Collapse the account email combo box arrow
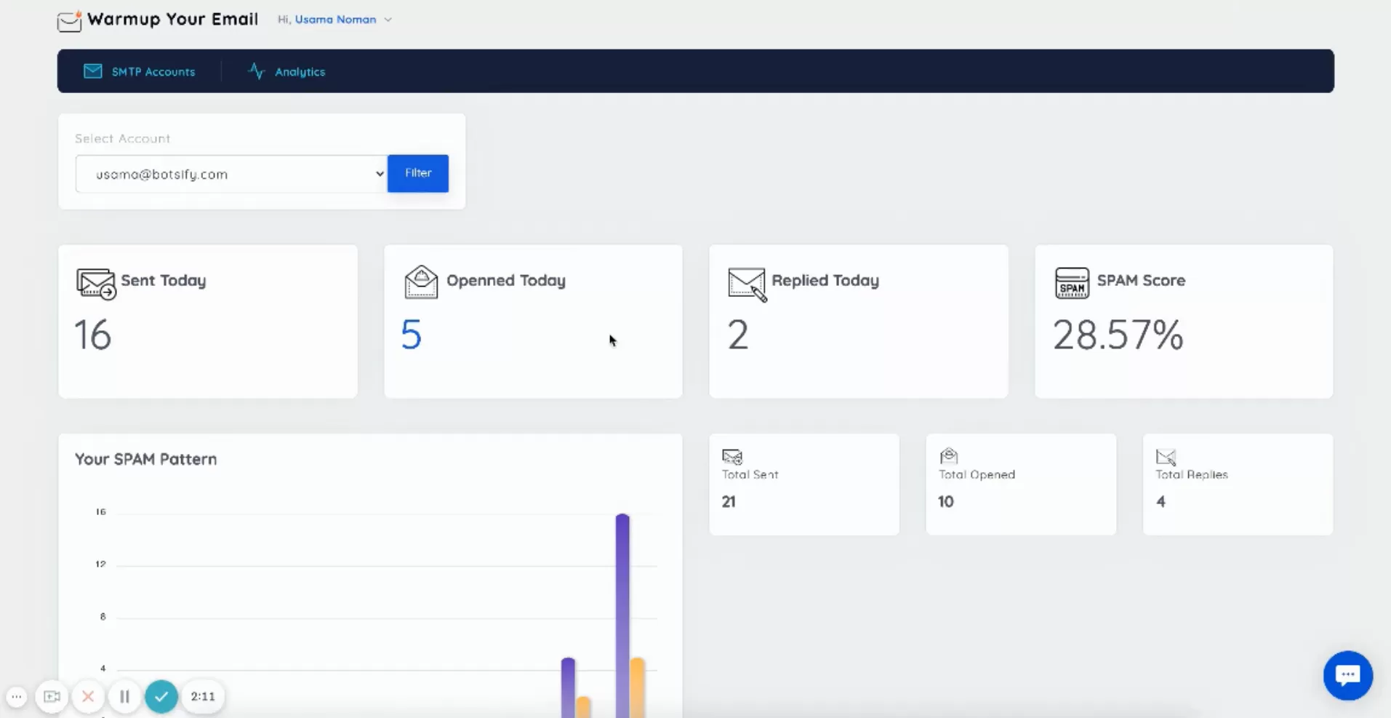 click(x=379, y=174)
